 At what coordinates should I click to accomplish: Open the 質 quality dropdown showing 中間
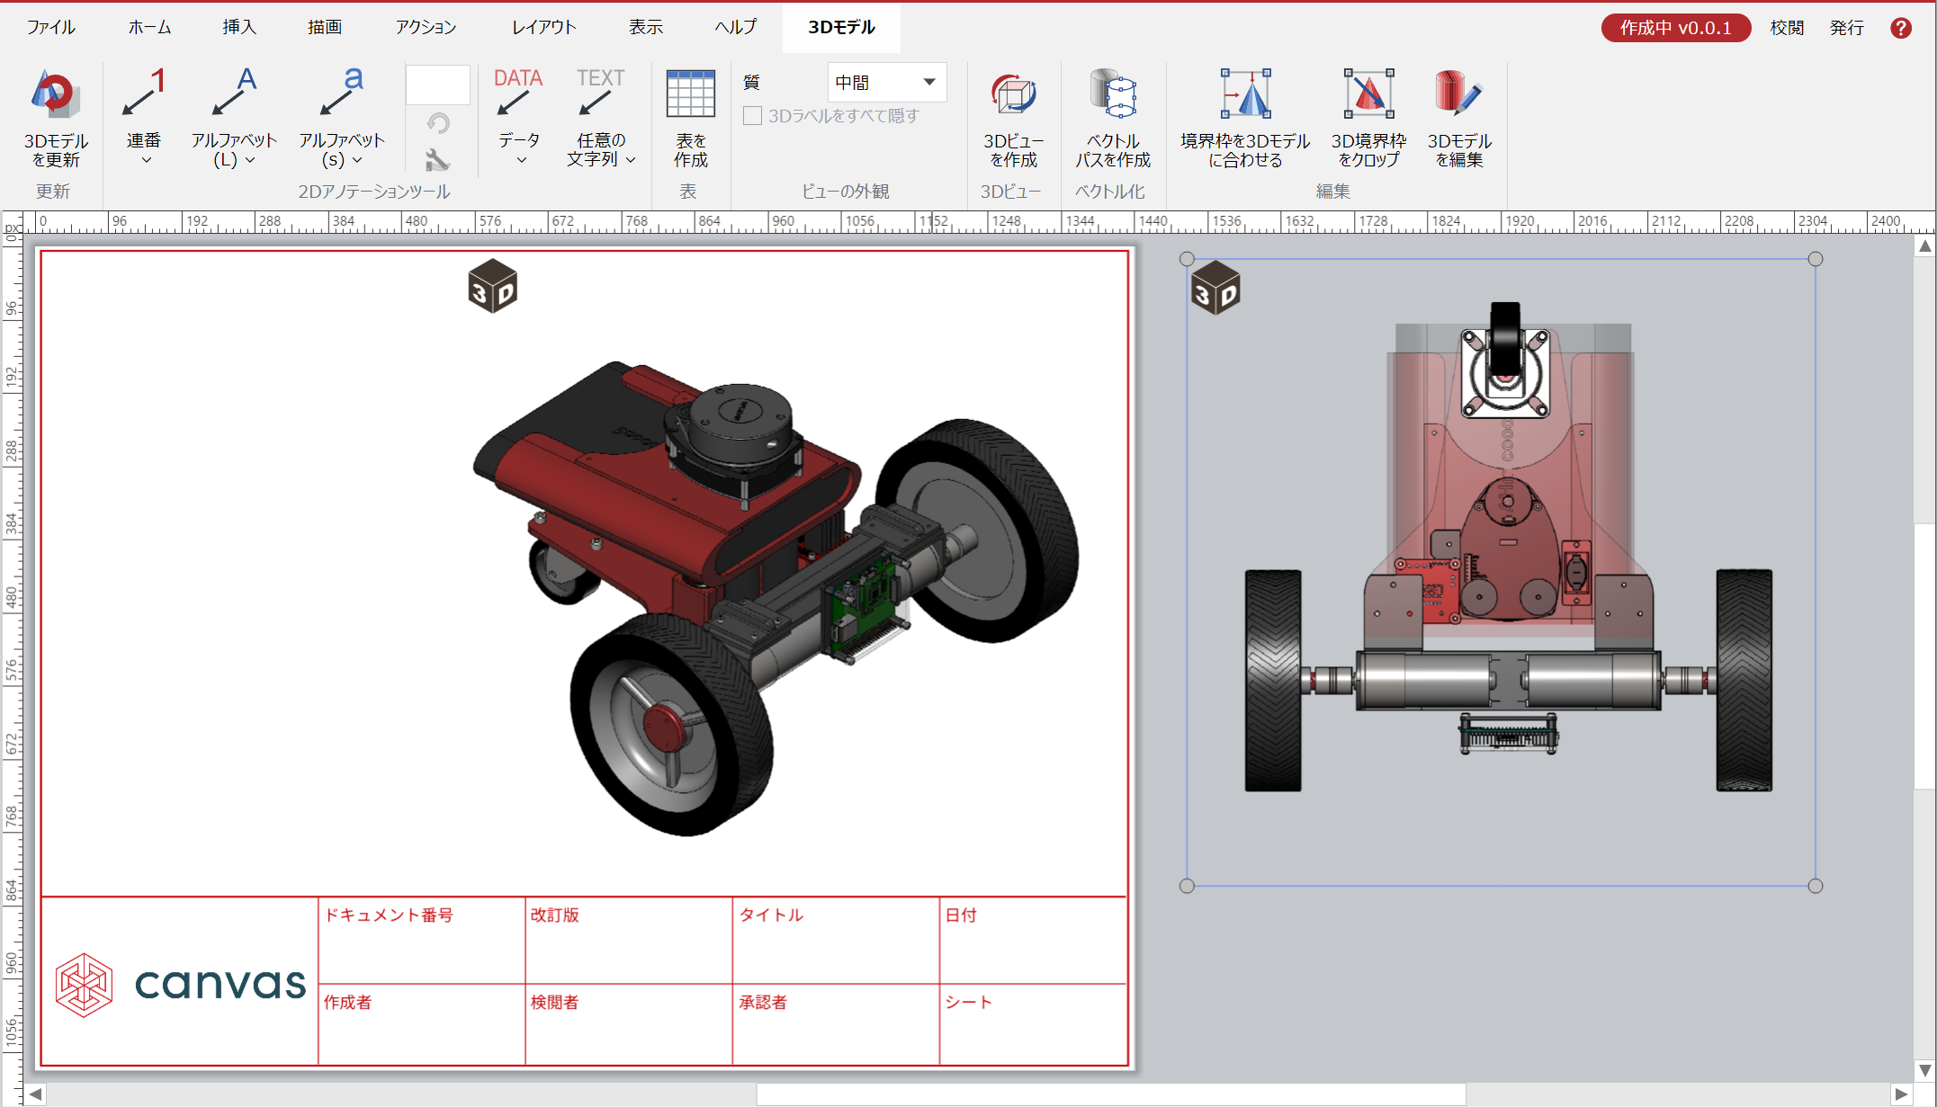pos(886,82)
